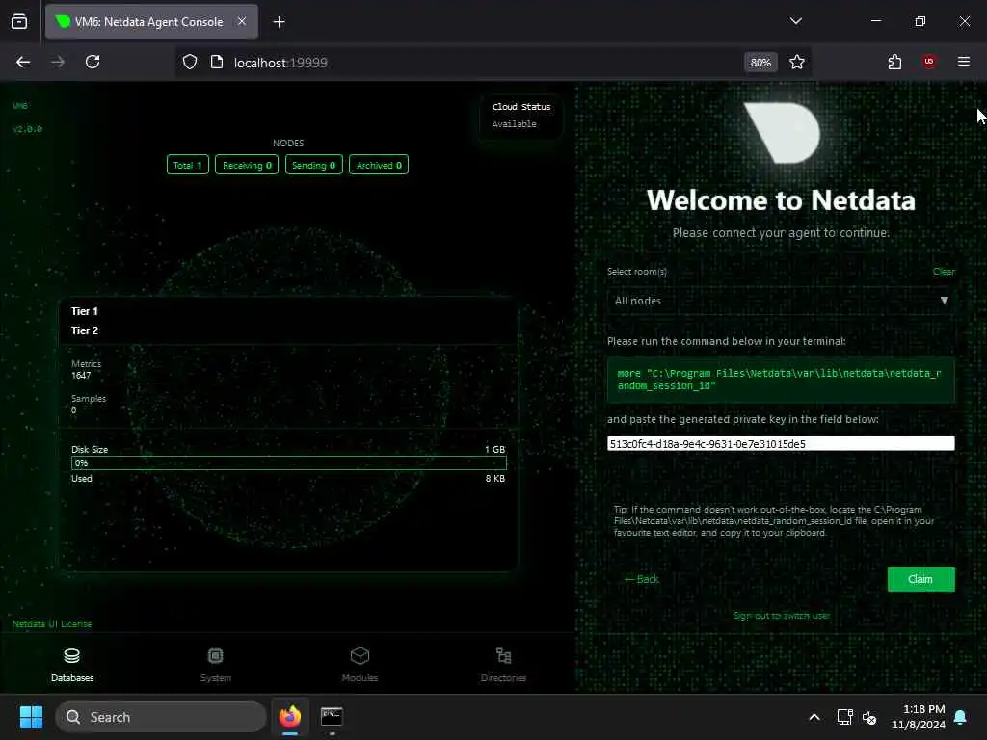Show hidden system tray icons chevron

point(814,717)
